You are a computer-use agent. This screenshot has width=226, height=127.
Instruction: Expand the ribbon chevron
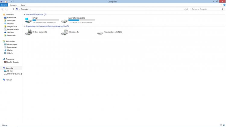pos(221,5)
